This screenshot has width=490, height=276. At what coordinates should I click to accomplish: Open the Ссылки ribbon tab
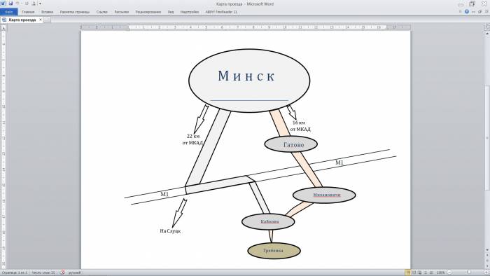(102, 12)
